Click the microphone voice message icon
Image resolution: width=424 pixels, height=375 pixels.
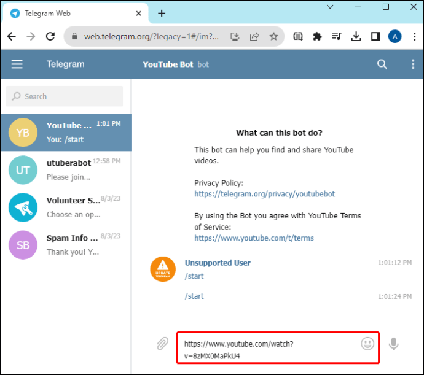[394, 344]
